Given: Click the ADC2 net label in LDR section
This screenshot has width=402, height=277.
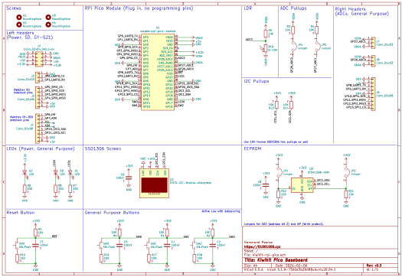Looking at the screenshot, I should coord(249,40).
